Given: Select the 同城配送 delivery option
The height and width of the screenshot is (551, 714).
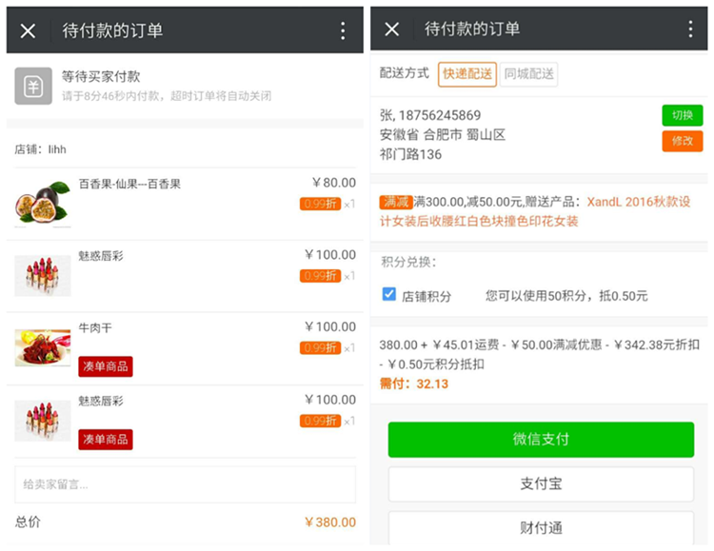Looking at the screenshot, I should [x=529, y=74].
